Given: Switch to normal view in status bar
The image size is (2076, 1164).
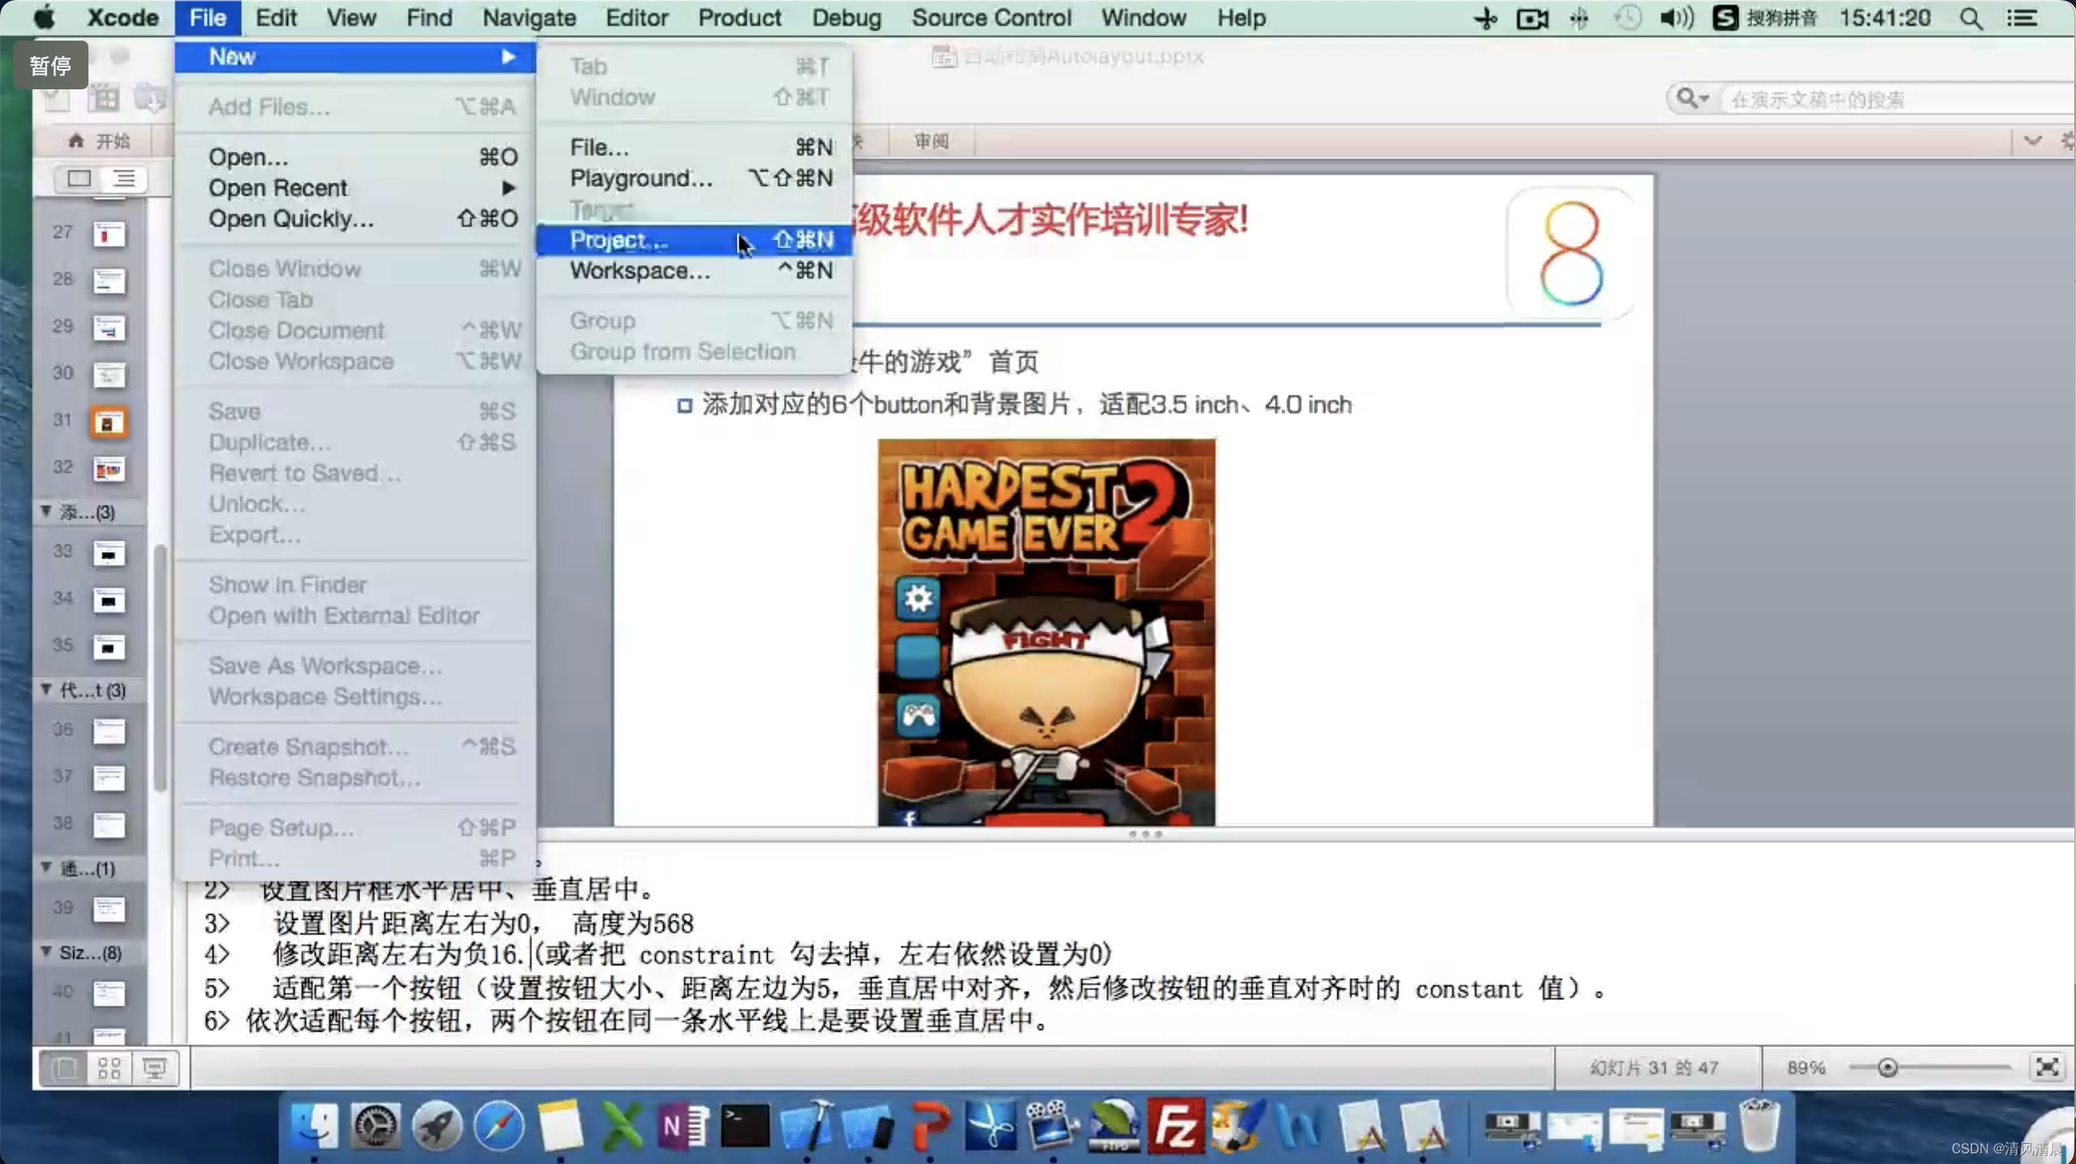Looking at the screenshot, I should (64, 1067).
